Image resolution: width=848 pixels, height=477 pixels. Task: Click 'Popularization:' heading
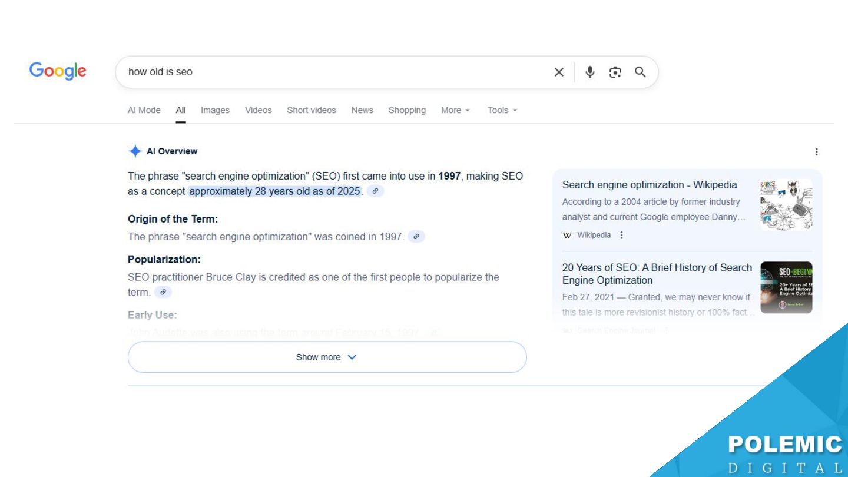click(x=164, y=260)
